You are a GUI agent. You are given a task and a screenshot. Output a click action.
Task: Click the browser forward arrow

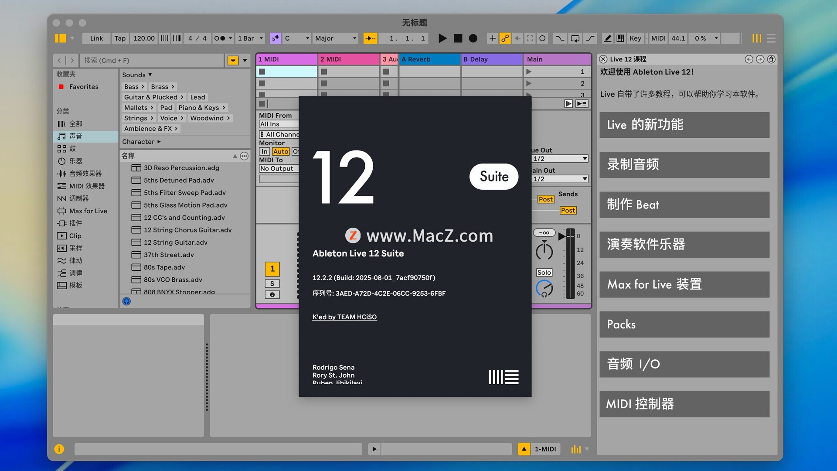coord(72,61)
